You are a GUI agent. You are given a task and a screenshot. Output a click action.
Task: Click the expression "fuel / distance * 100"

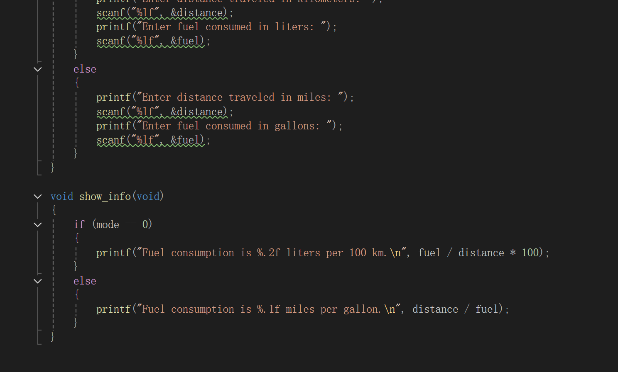pos(478,253)
